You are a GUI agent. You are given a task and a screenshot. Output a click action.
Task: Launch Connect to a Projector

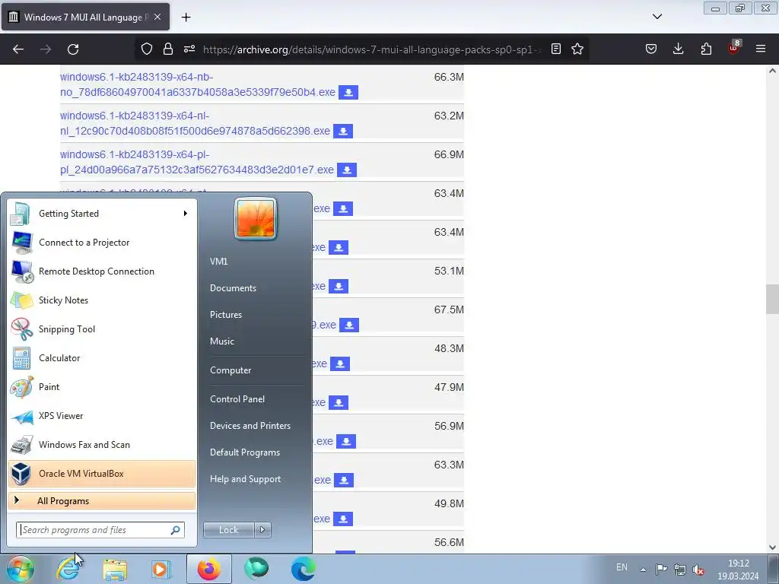click(x=102, y=243)
